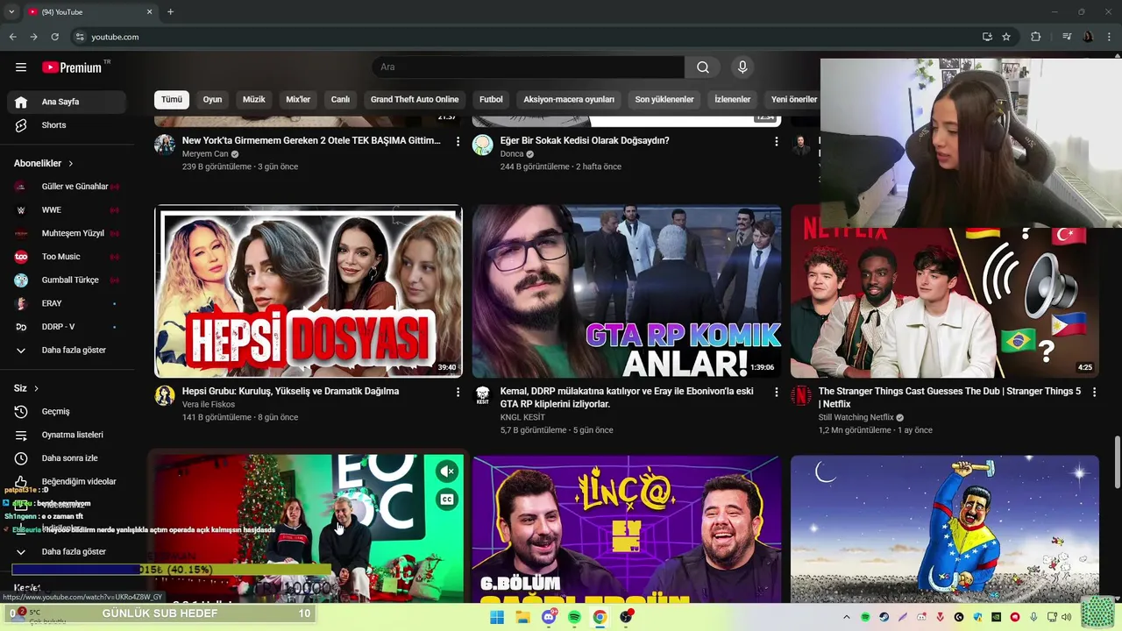This screenshot has height=631, width=1122.
Task: Open Too Music channel
Action: click(x=66, y=257)
